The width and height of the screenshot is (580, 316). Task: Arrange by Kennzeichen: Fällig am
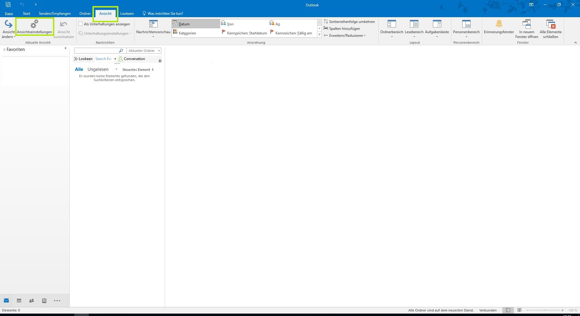point(292,33)
